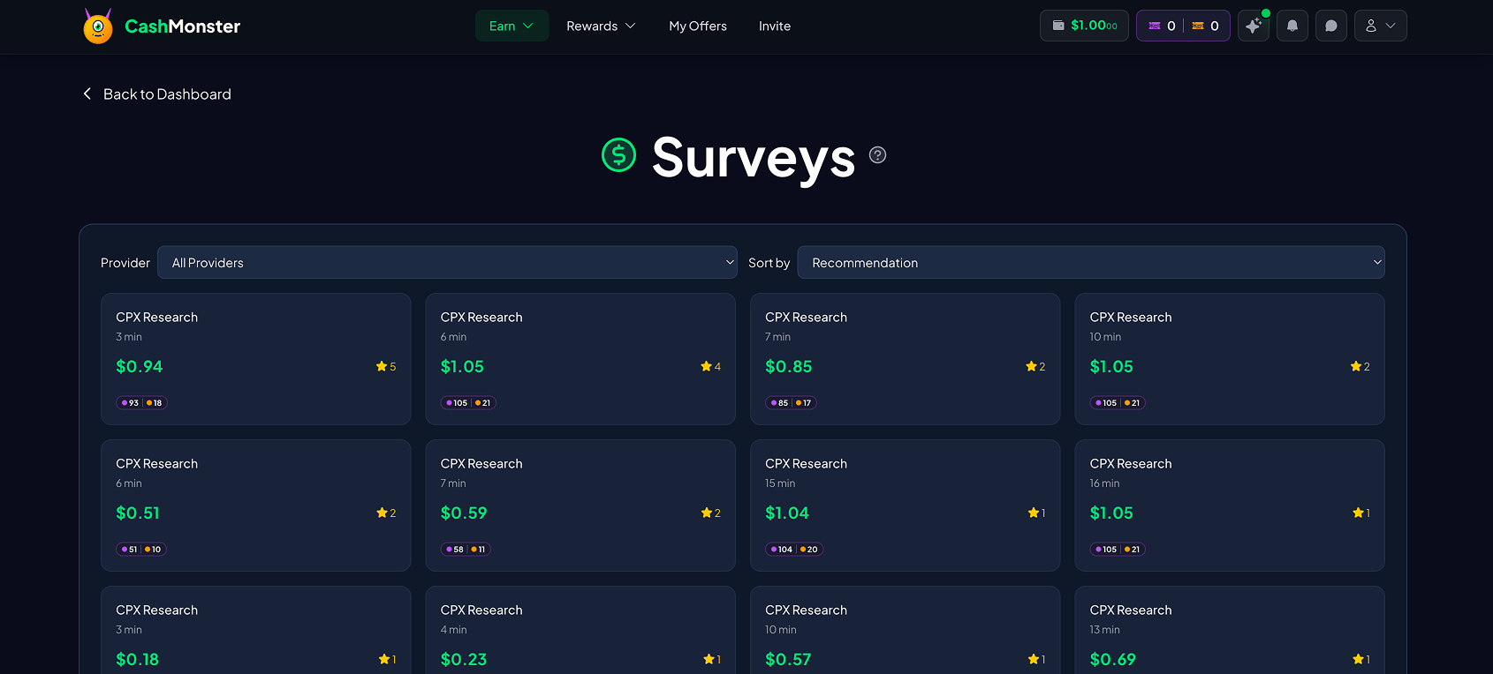Click the 5-star rating on $0.94 survey
The width and height of the screenshot is (1493, 674).
(386, 366)
